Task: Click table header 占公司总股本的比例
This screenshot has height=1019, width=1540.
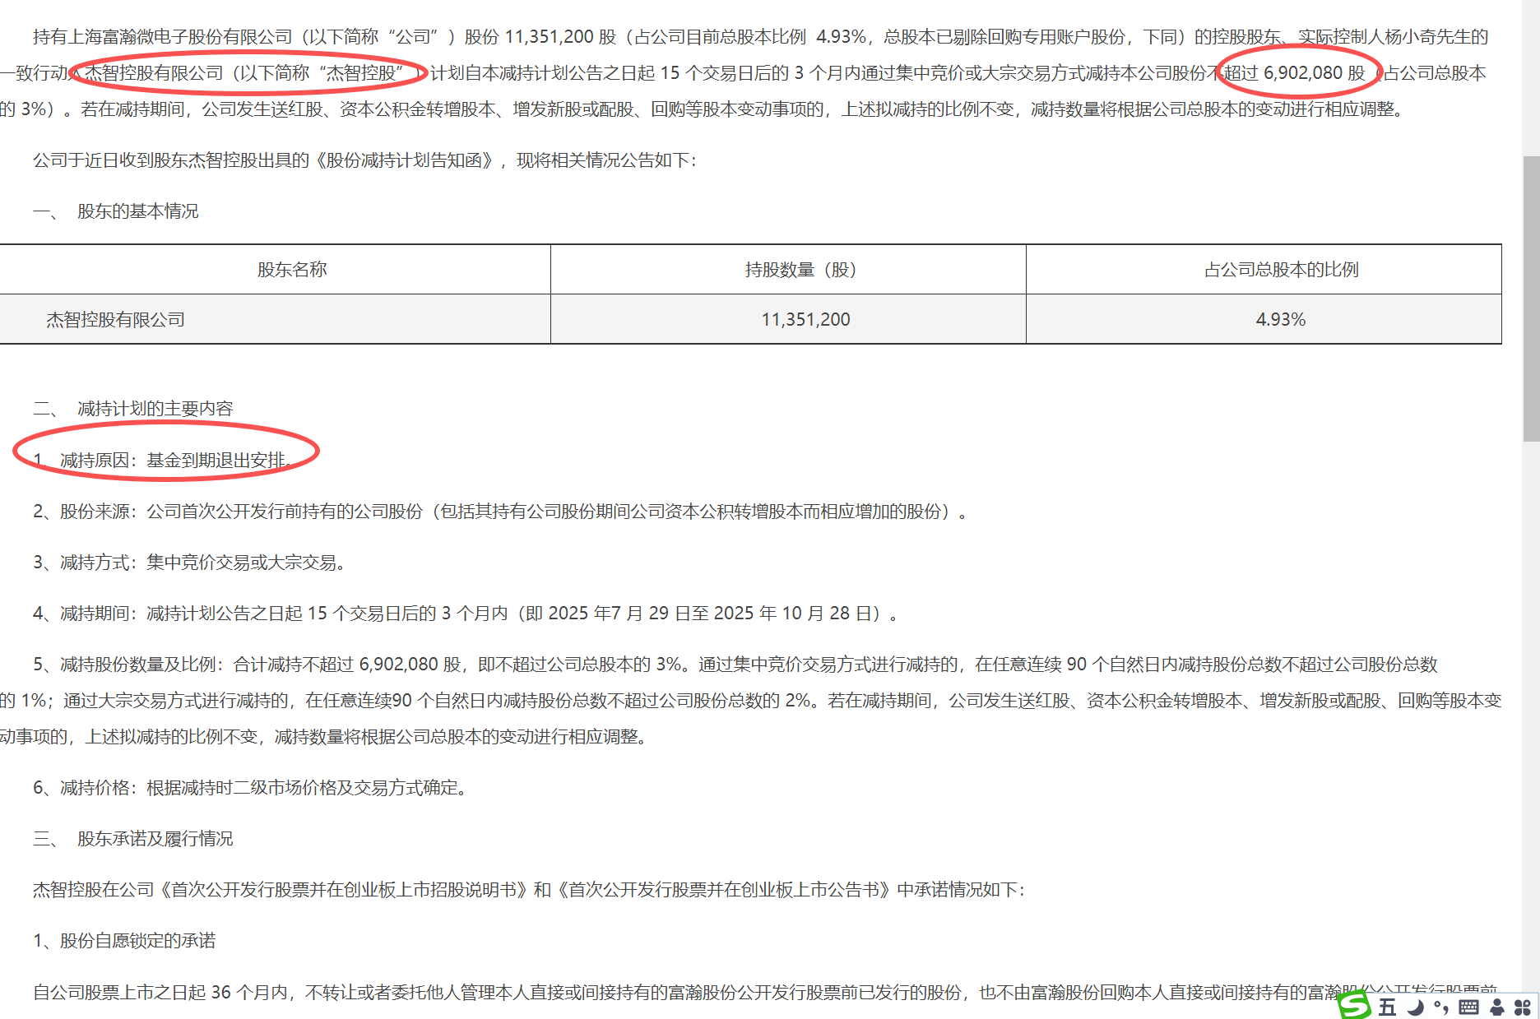Action: click(1281, 270)
